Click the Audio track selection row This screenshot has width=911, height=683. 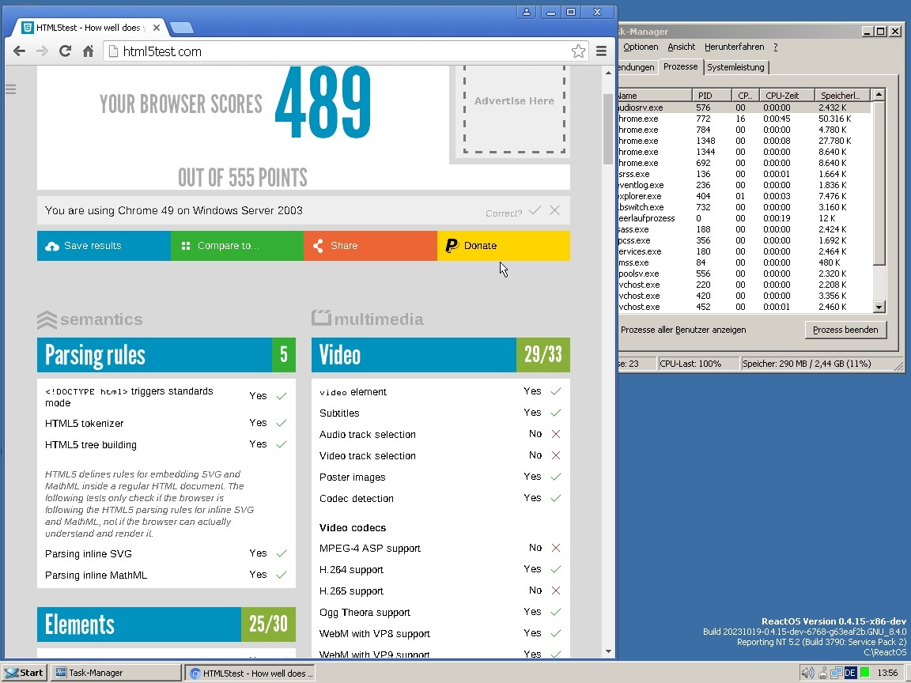(x=440, y=435)
